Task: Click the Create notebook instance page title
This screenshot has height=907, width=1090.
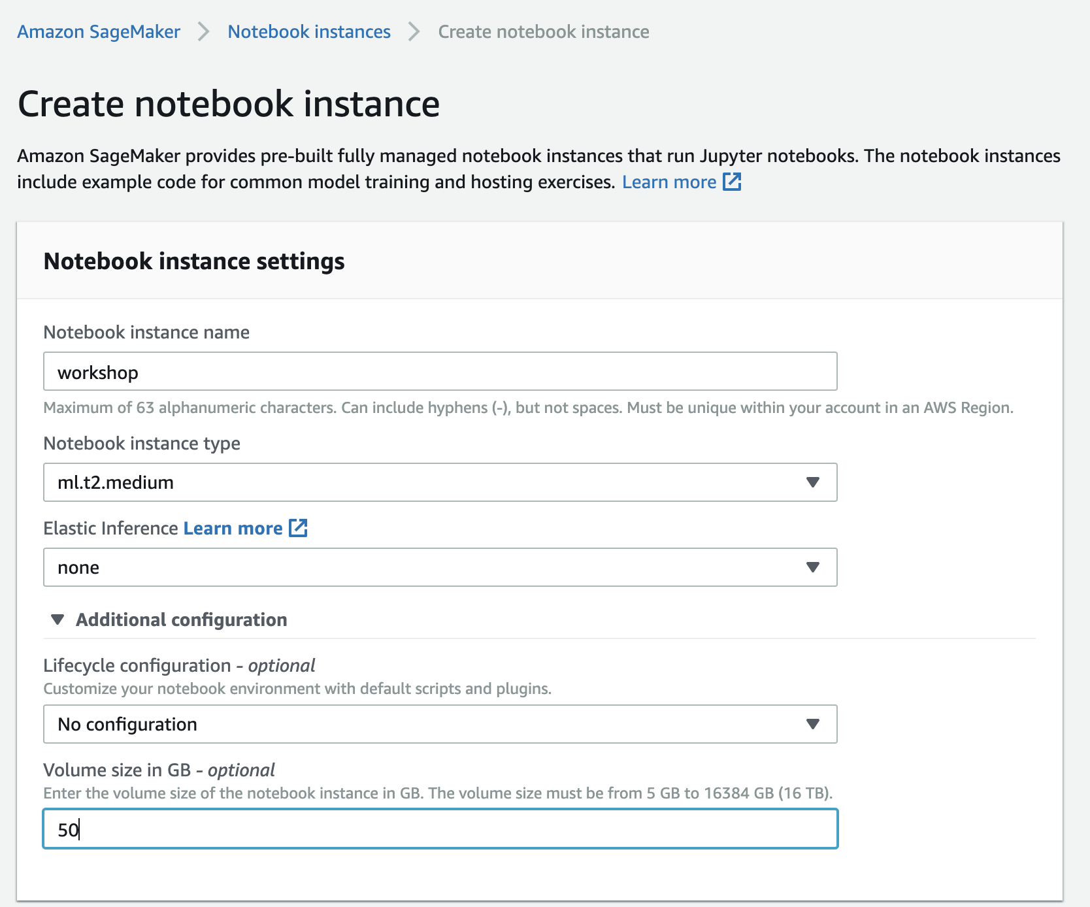Action: (229, 104)
